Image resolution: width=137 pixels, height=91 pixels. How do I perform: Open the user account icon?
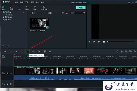pyautogui.click(x=129, y=3)
